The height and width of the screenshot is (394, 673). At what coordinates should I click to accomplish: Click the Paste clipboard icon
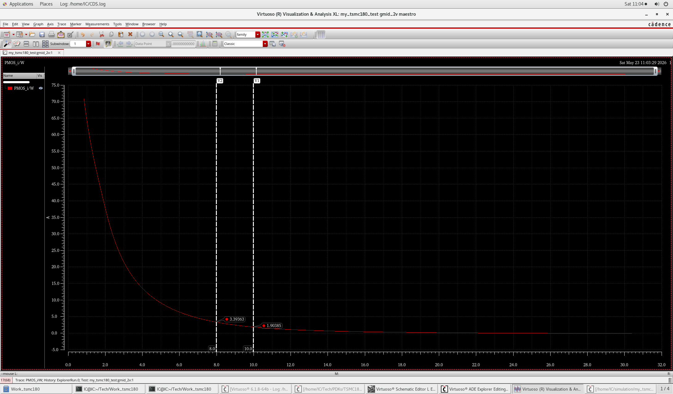[x=121, y=35]
